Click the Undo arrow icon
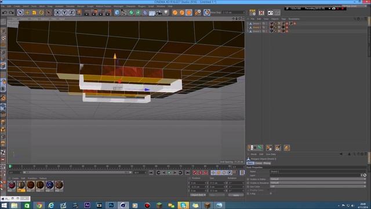The height and width of the screenshot is (209, 371). pos(5,13)
